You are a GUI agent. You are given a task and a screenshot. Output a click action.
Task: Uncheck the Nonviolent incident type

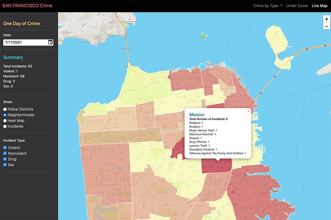(5, 153)
